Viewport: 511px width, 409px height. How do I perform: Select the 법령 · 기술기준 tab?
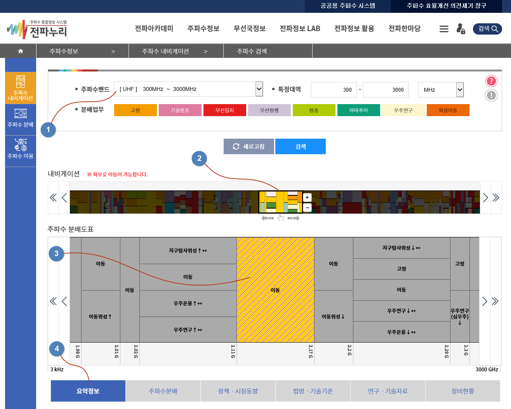[313, 391]
